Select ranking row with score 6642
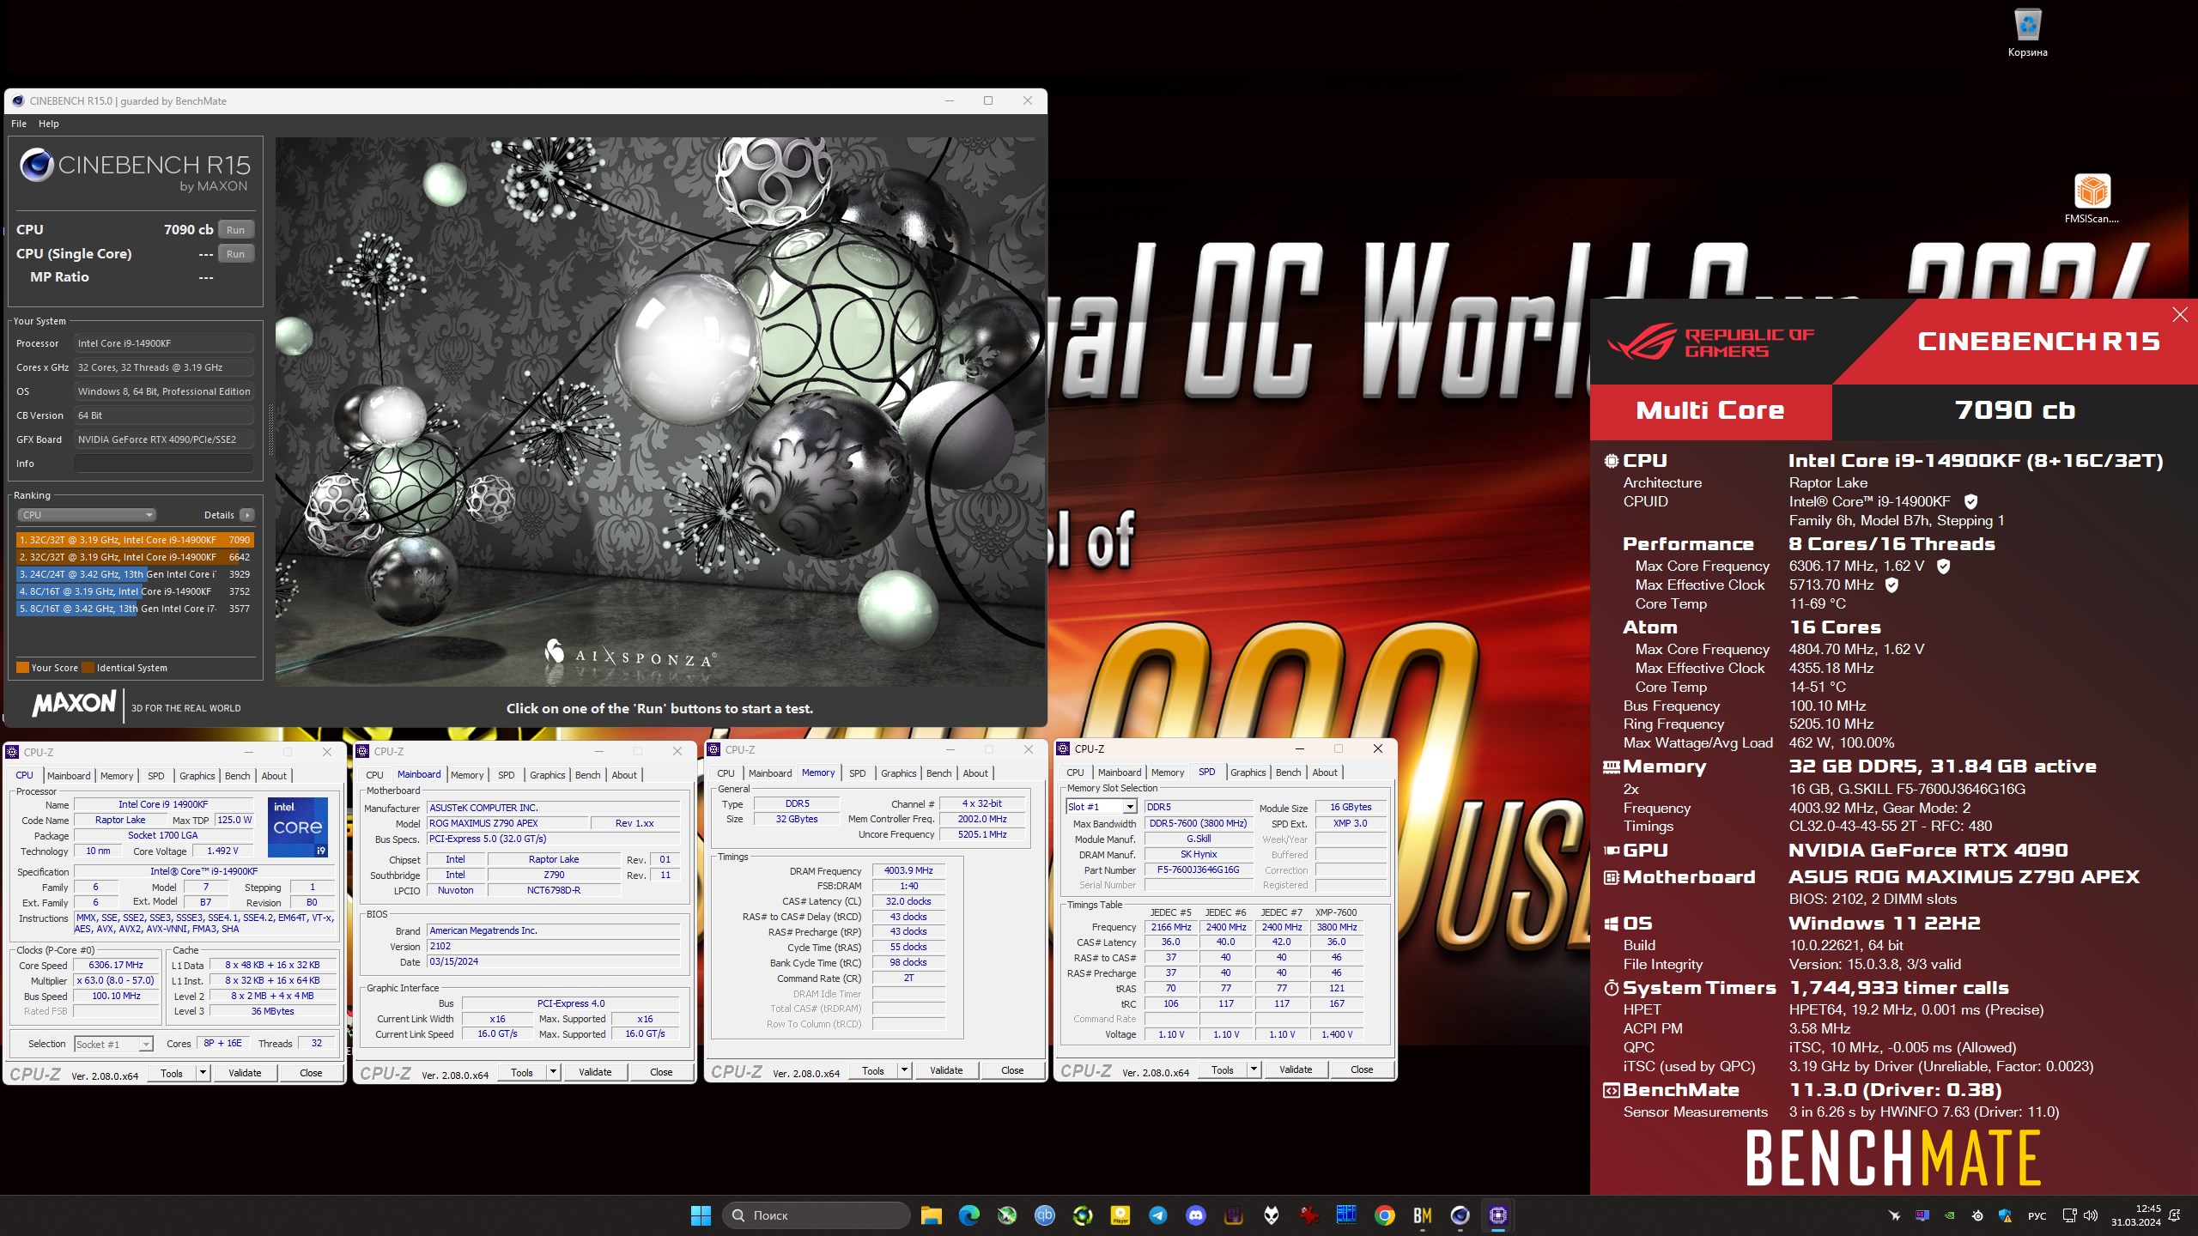The image size is (2198, 1236). 135,557
